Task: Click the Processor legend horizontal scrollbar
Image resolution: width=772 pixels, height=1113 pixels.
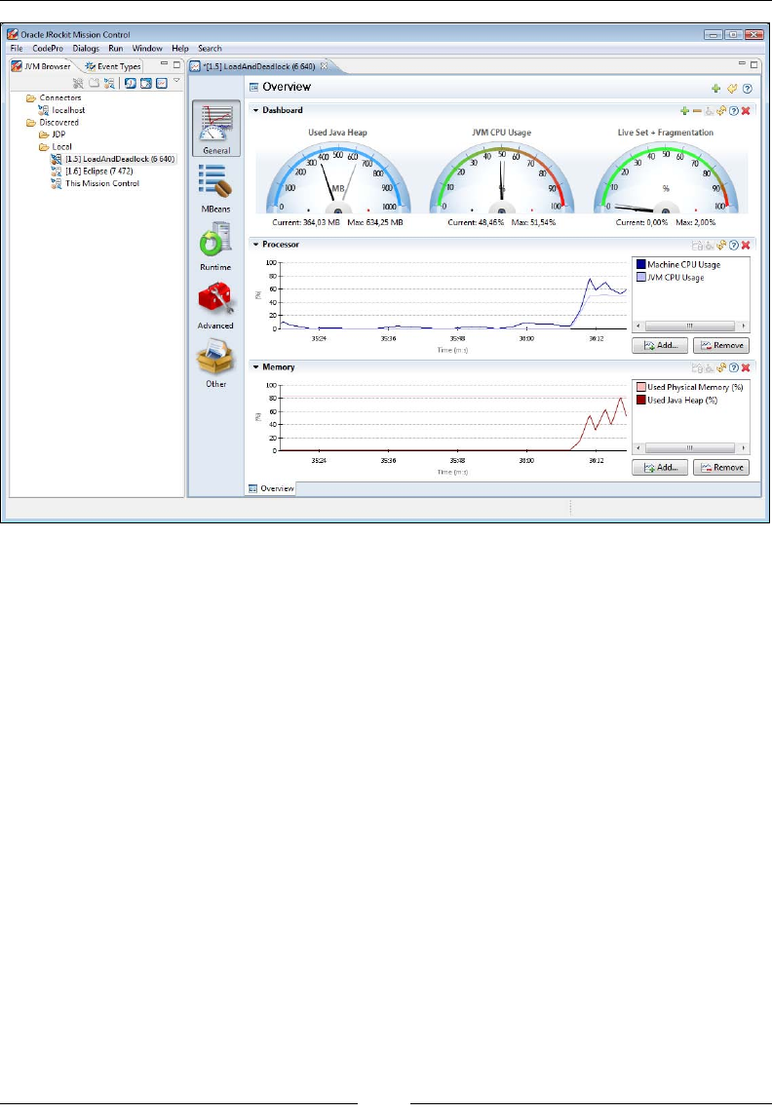Action: click(x=690, y=326)
